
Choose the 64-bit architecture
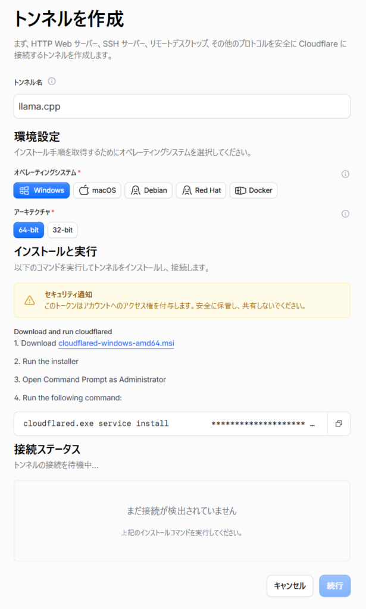coord(29,230)
